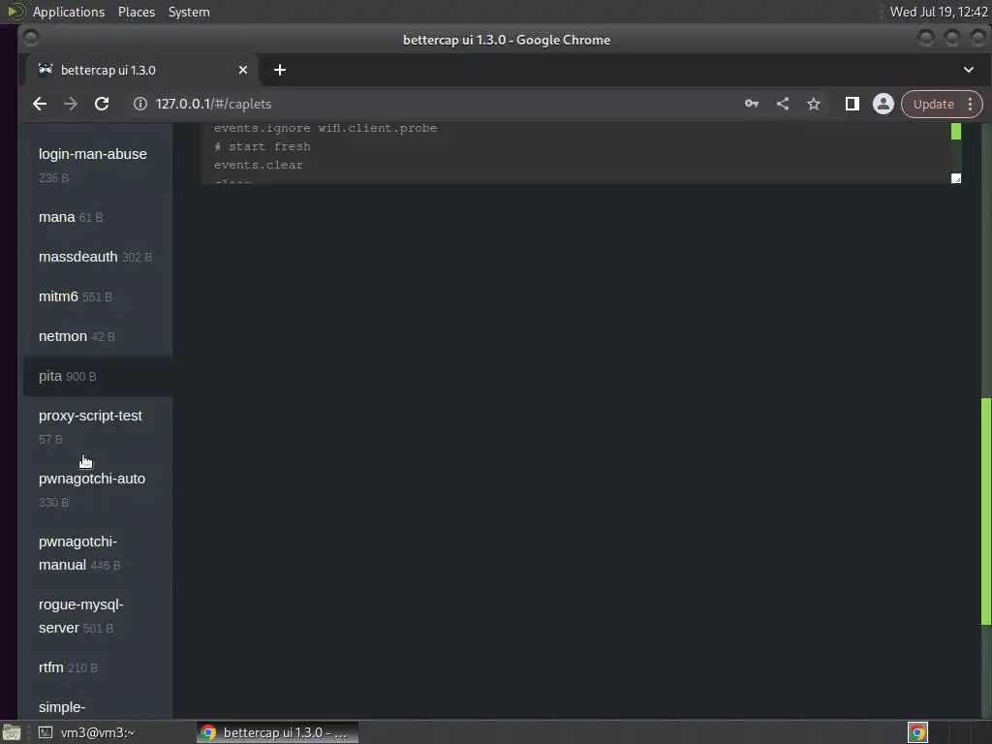Switch to vm3@vm3 terminal in taskbar
The width and height of the screenshot is (992, 744).
tap(87, 732)
